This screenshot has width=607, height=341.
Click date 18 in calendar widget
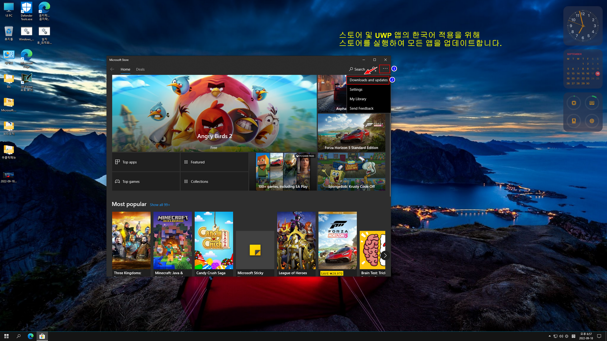coord(598,73)
